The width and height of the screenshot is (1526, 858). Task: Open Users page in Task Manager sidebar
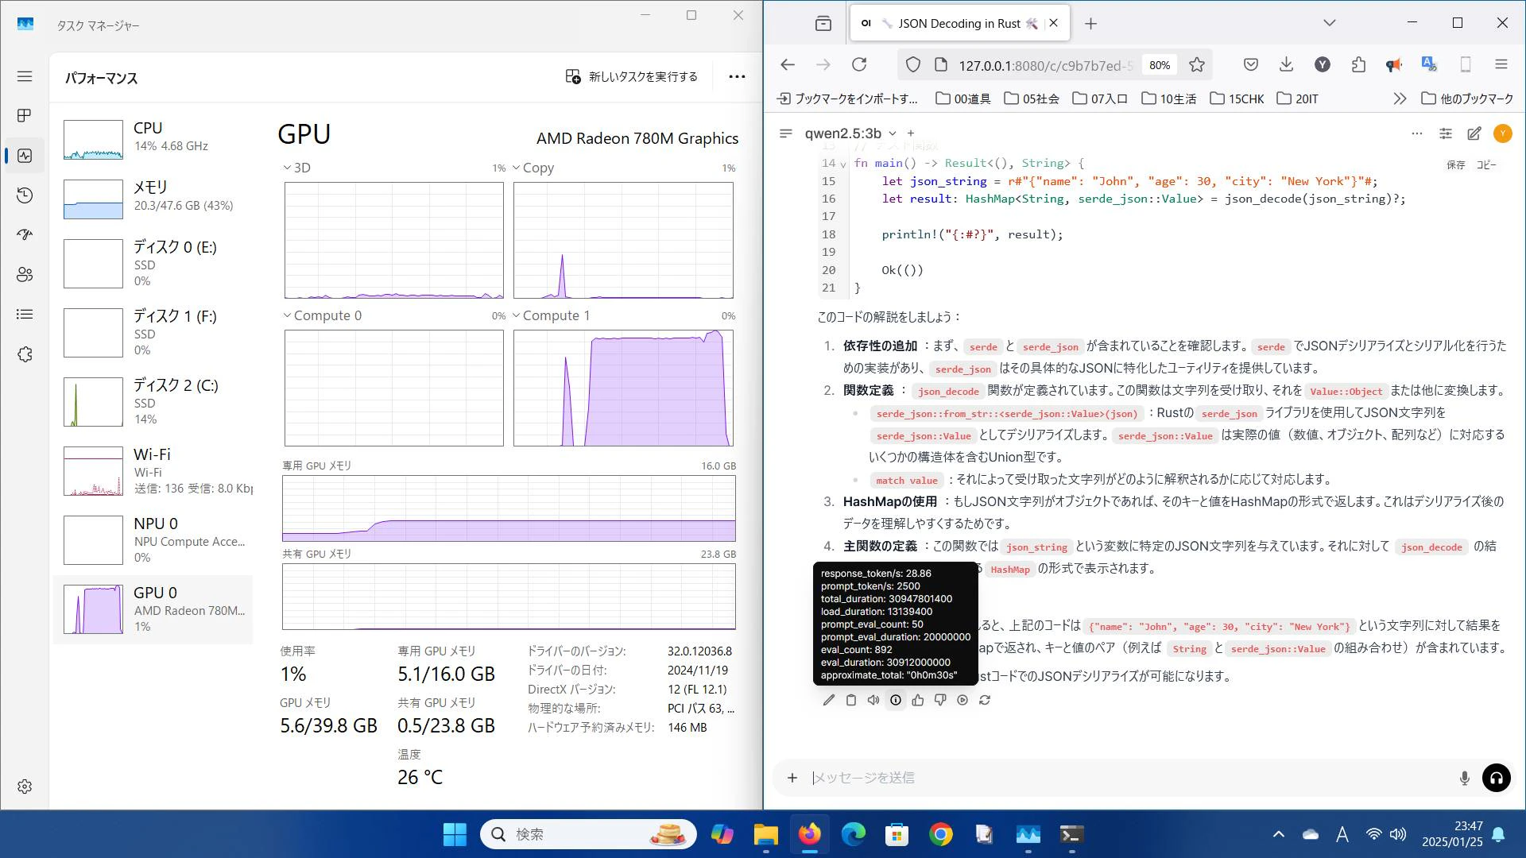click(x=25, y=275)
